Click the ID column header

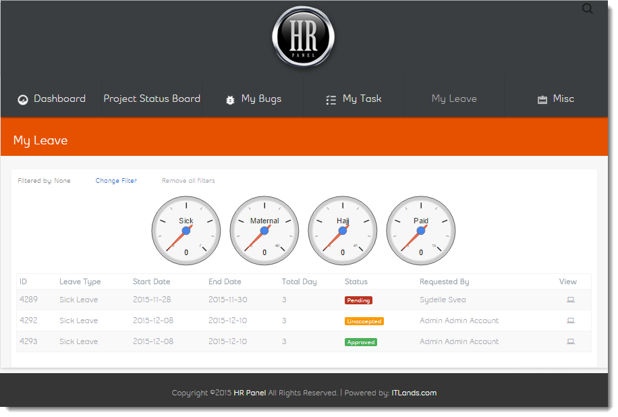pos(23,281)
